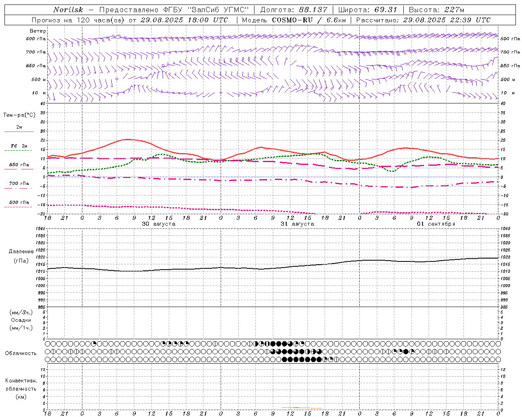Click the (гПа) pressure unit label
522x417 pixels.
click(x=21, y=261)
